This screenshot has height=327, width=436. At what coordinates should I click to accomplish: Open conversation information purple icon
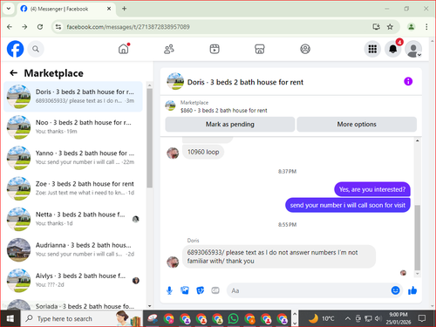[x=408, y=81]
